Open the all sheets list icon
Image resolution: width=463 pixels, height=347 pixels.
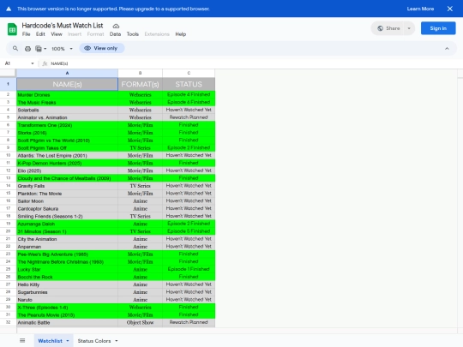pyautogui.click(x=22, y=340)
